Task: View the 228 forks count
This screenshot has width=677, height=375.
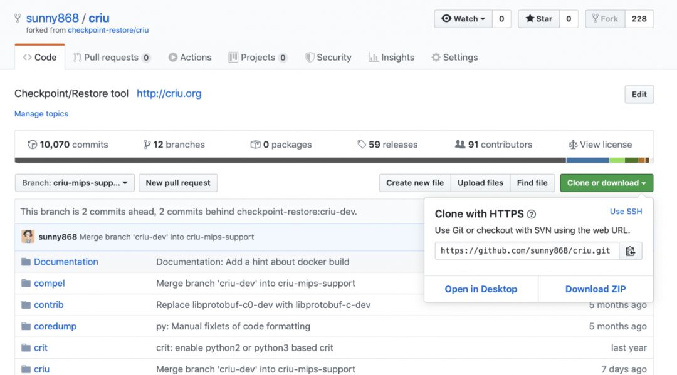Action: [639, 19]
